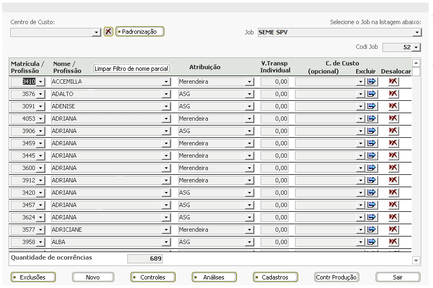Open the Centro de Custo dropdown

[x=96, y=33]
